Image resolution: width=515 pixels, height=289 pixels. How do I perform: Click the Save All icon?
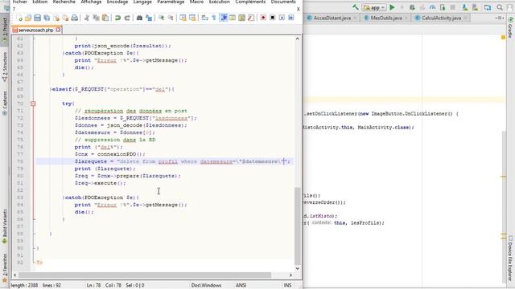coord(47,18)
